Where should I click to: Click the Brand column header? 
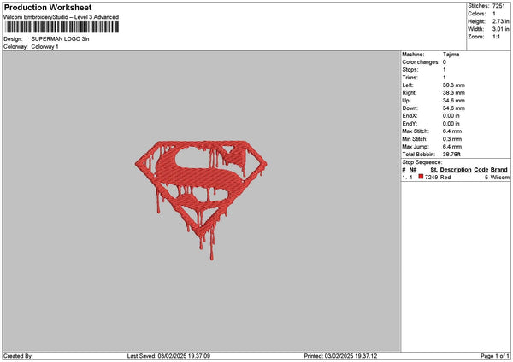tap(499, 170)
